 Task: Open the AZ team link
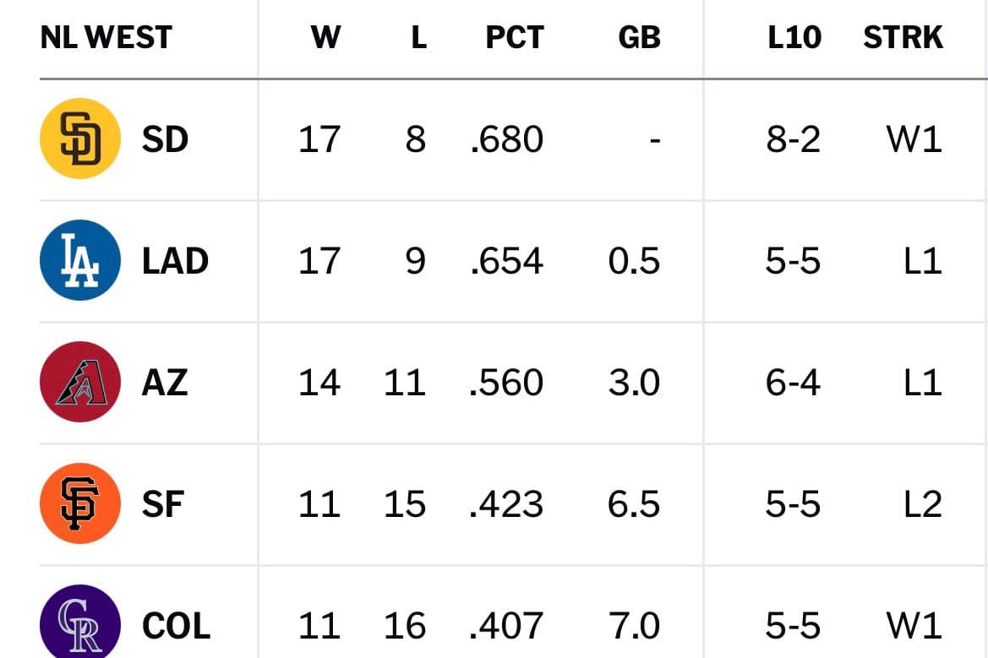[x=165, y=382]
